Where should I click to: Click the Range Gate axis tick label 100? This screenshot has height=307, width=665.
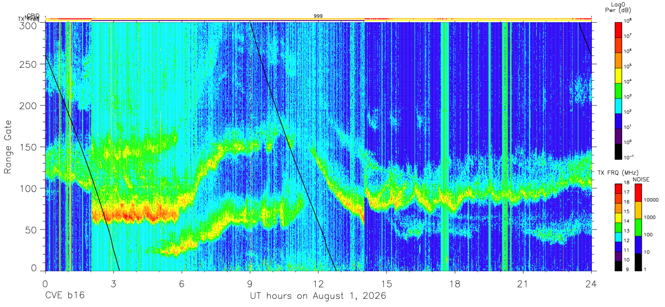click(30, 188)
